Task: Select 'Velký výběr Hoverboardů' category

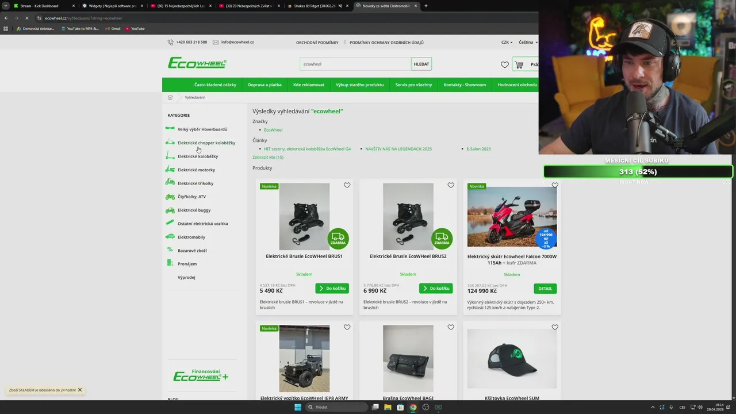Action: [202, 129]
